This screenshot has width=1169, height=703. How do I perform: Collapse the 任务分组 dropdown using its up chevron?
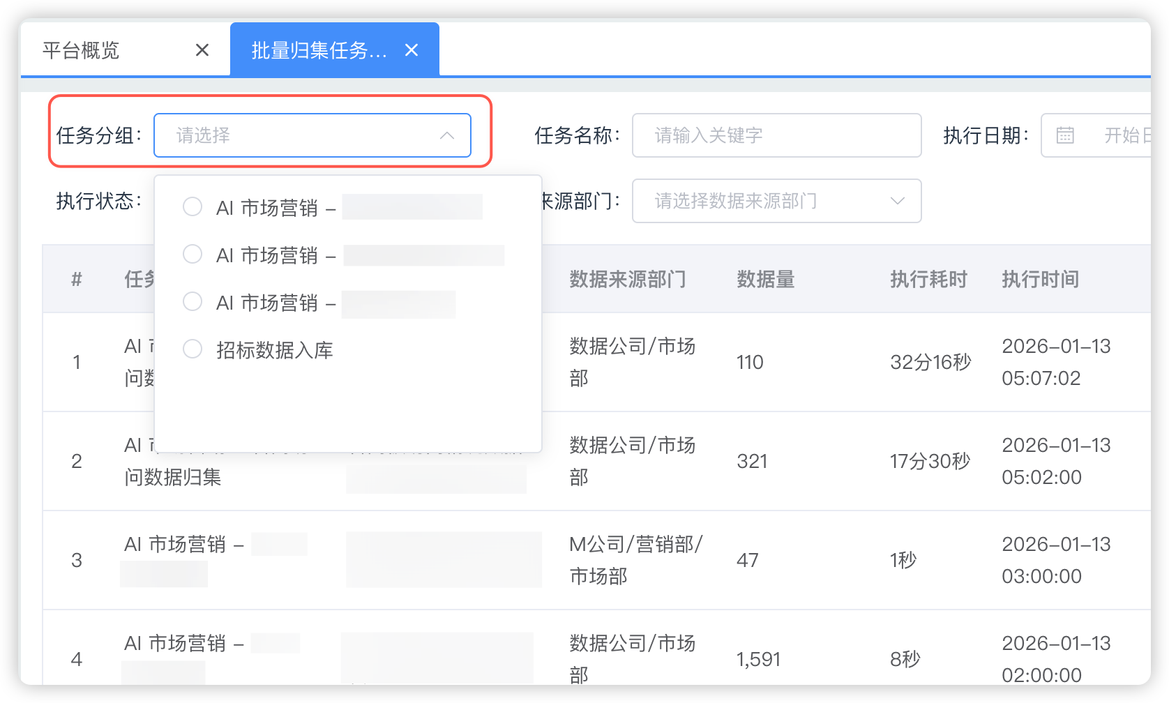tap(447, 135)
